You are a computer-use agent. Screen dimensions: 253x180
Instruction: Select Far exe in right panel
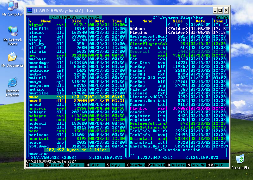pos(178,55)
